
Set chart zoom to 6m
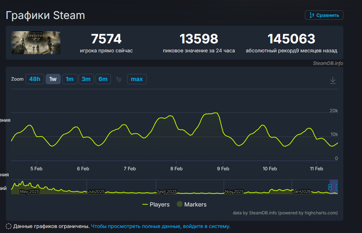103,79
